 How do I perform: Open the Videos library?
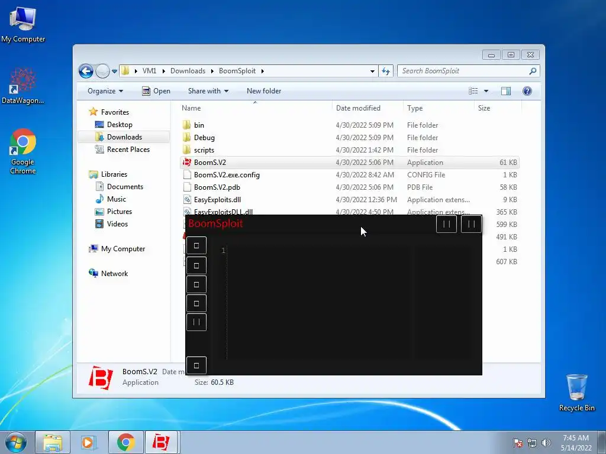pyautogui.click(x=117, y=224)
